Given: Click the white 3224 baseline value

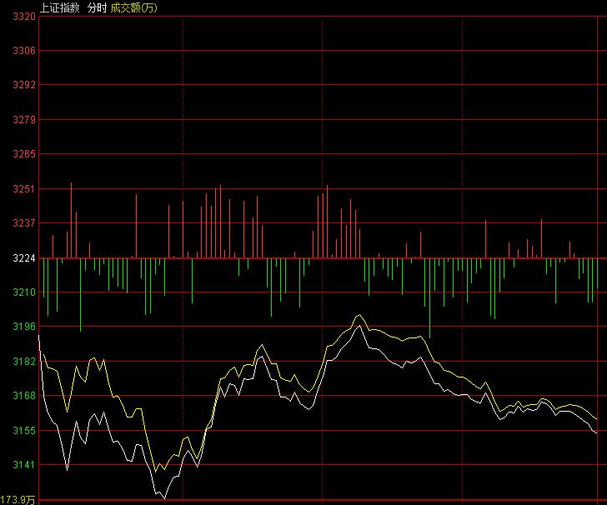Looking at the screenshot, I should [24, 258].
